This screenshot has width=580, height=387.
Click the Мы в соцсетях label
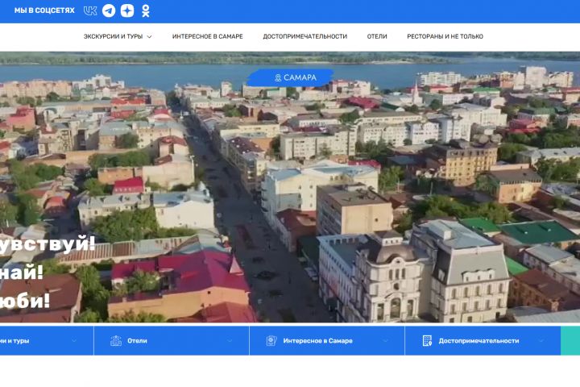tap(44, 10)
